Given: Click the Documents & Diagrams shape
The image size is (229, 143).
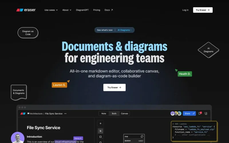Looking at the screenshot, I should pyautogui.click(x=19, y=92).
